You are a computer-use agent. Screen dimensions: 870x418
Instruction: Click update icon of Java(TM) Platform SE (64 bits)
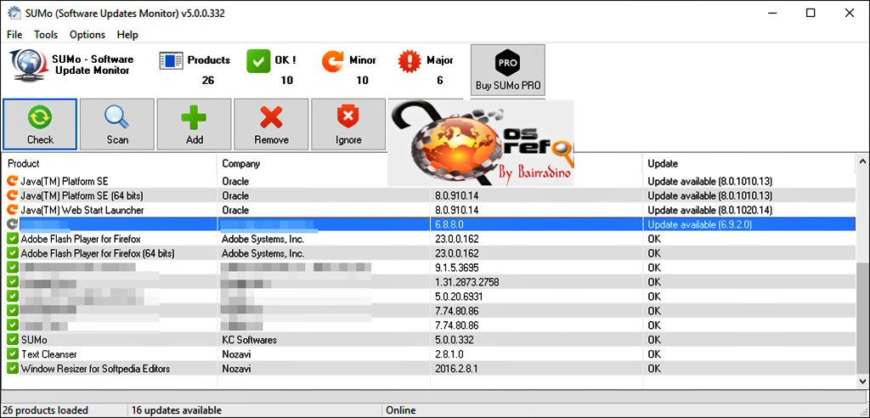tap(12, 195)
